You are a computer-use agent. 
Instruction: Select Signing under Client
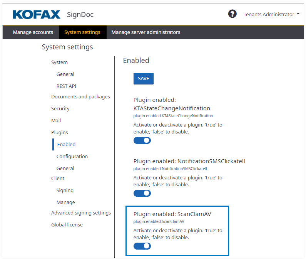(65, 190)
